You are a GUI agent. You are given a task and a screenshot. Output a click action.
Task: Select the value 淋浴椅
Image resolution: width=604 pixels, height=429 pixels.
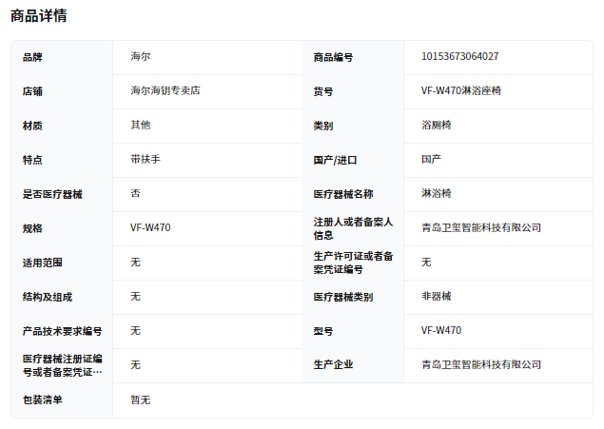click(436, 194)
